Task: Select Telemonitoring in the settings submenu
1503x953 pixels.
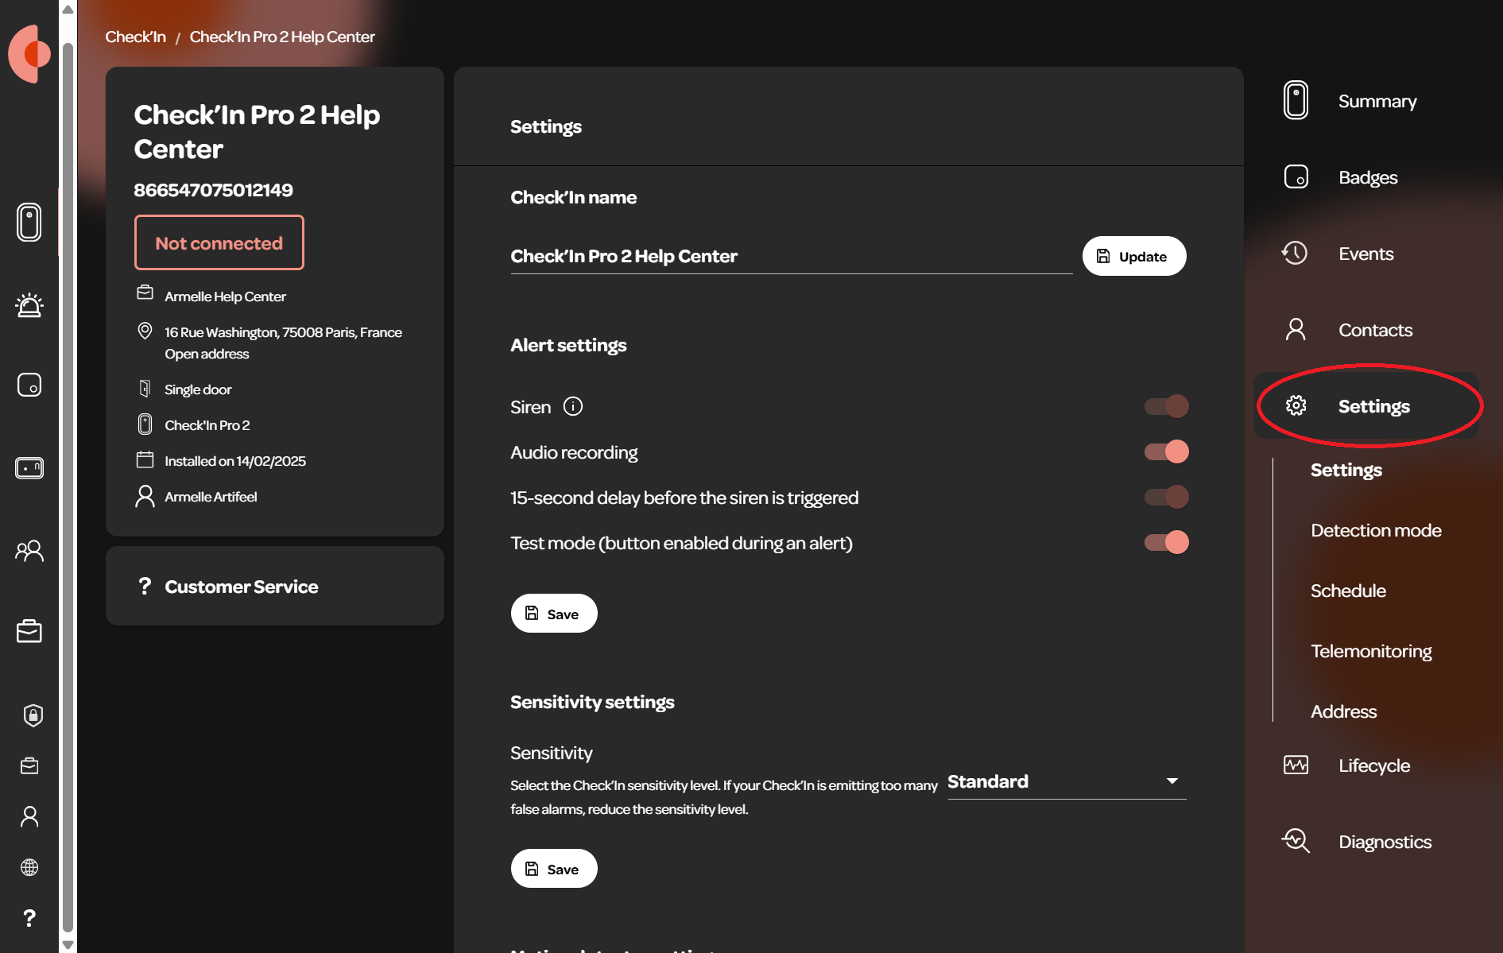Action: [1371, 651]
